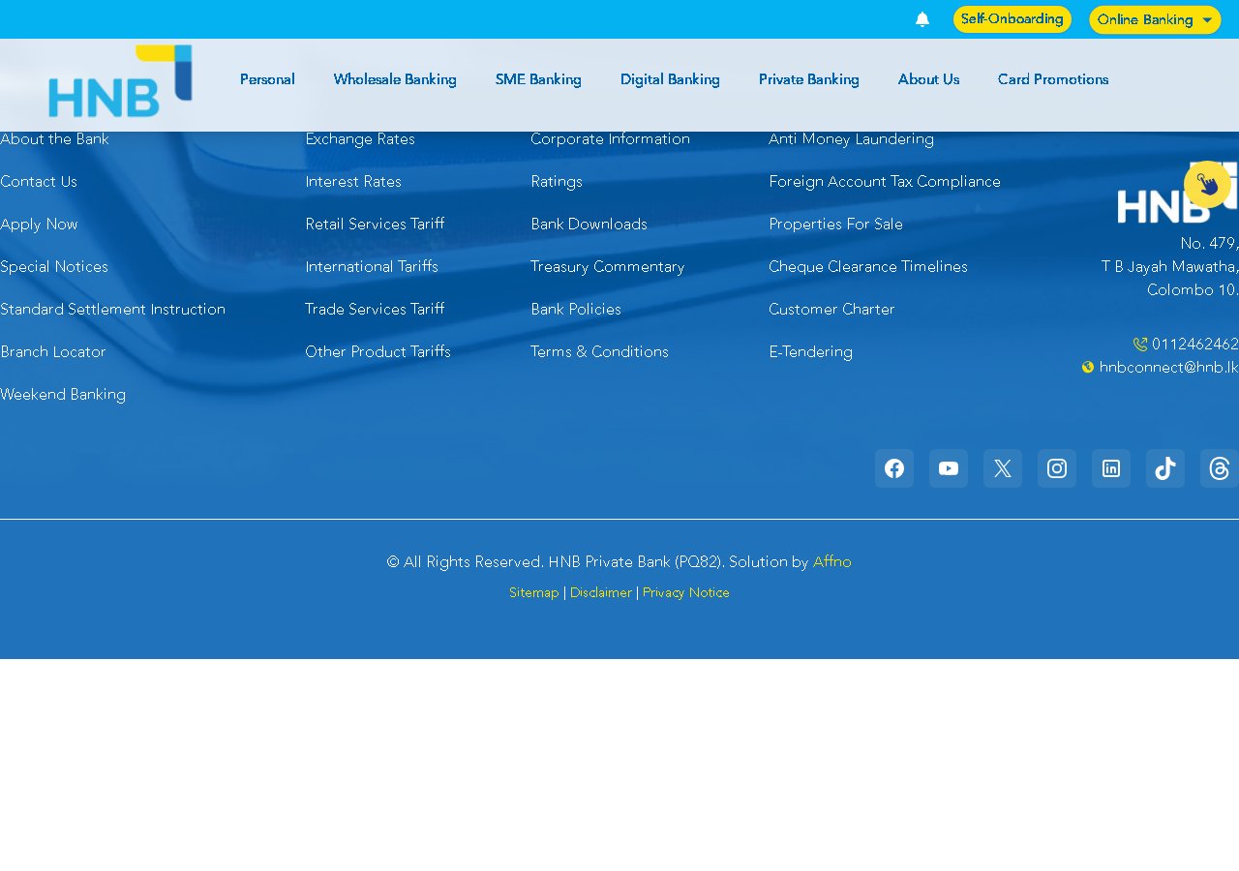Open HNB TikTok profile icon
Image resolution: width=1239 pixels, height=871 pixels.
coord(1165,468)
